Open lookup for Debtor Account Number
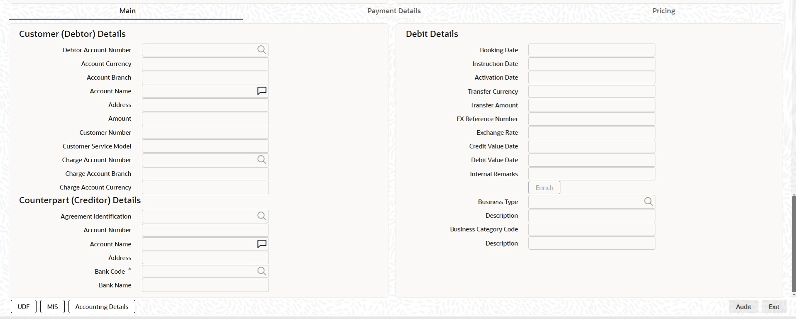Image resolution: width=796 pixels, height=321 pixels. (x=261, y=50)
